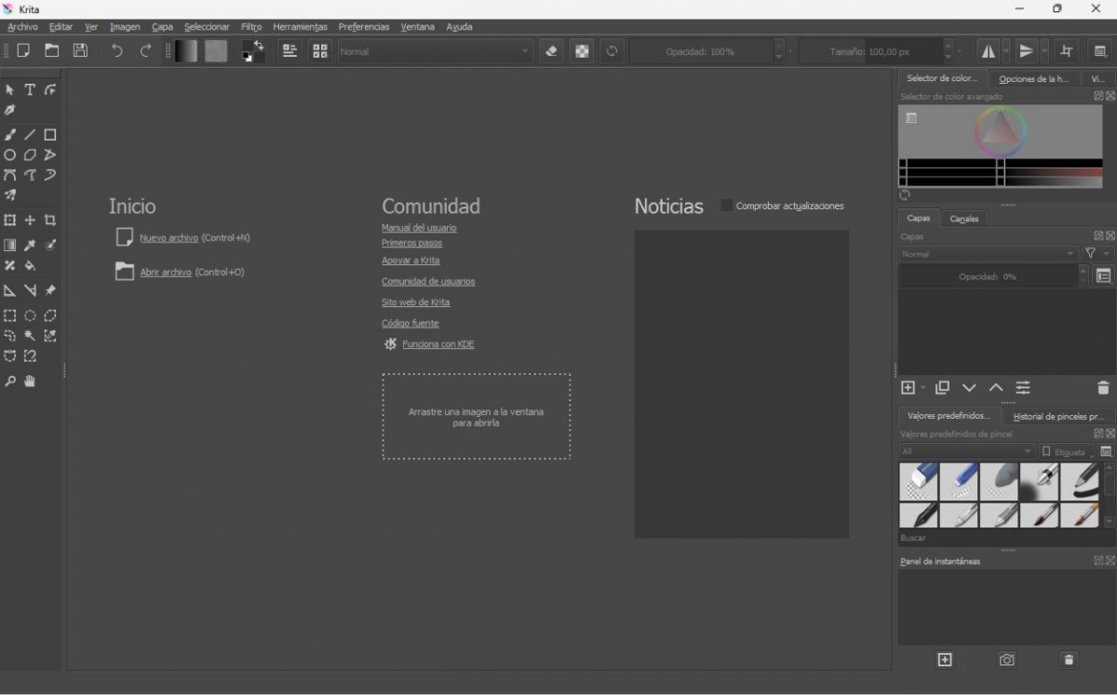Click the delete layer trash icon
The height and width of the screenshot is (695, 1117).
1103,388
